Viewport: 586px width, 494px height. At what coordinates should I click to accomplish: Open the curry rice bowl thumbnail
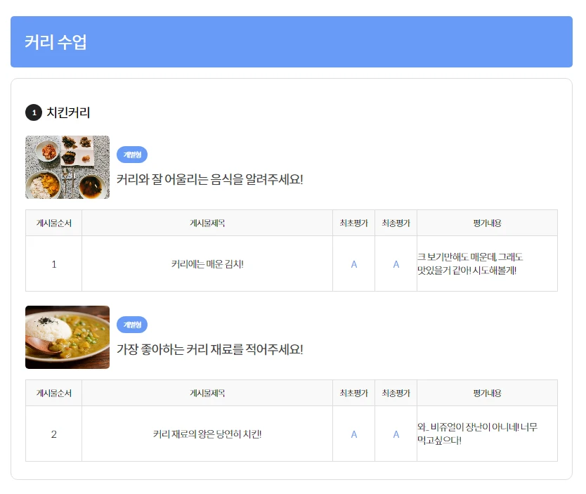coord(67,337)
